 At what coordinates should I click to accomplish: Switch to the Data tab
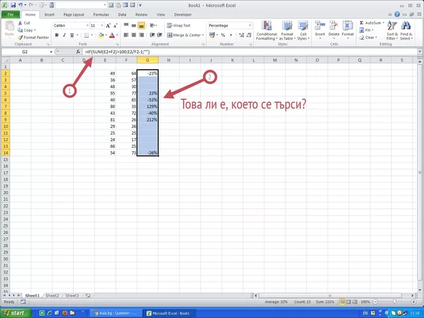[x=122, y=14]
